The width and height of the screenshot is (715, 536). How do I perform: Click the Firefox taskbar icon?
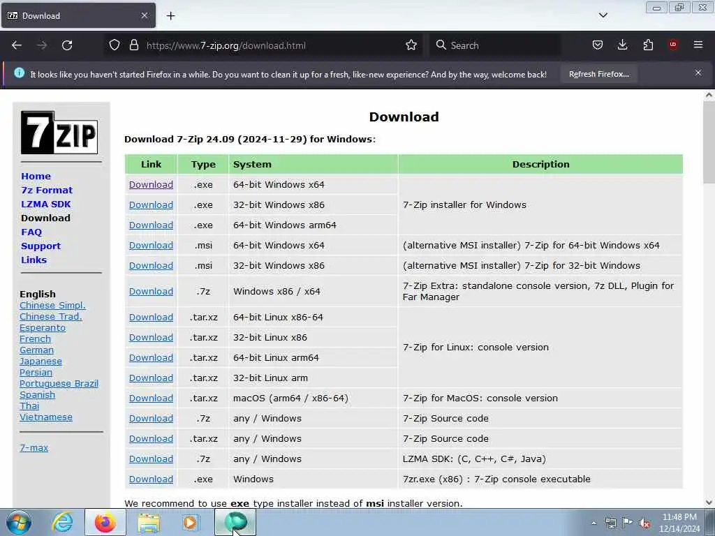tap(105, 522)
